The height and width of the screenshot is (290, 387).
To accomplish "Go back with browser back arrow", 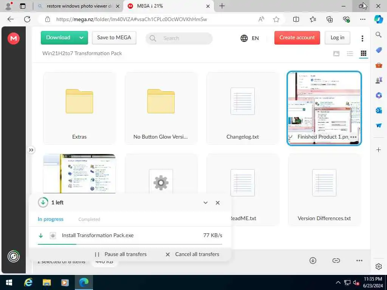I will click(x=10, y=19).
